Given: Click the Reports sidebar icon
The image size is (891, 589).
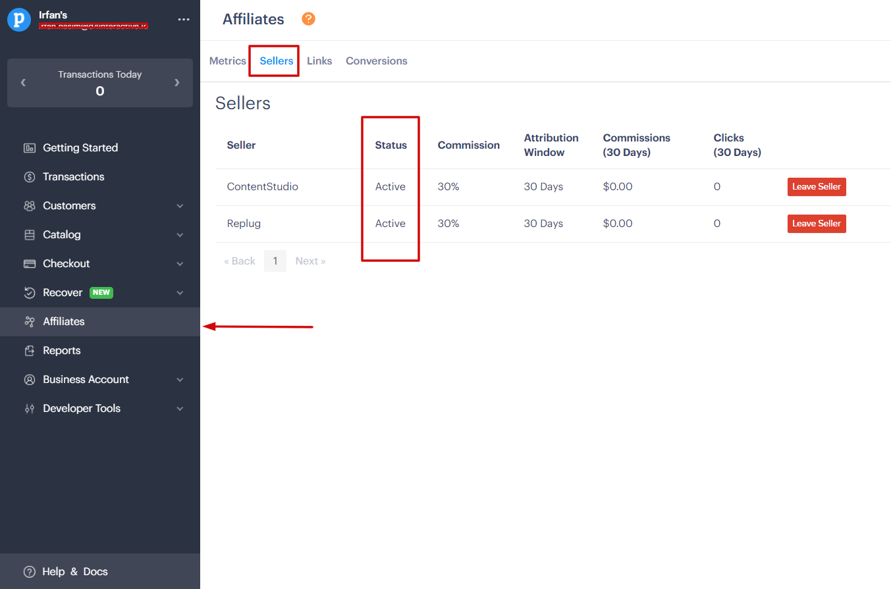Looking at the screenshot, I should [x=29, y=351].
